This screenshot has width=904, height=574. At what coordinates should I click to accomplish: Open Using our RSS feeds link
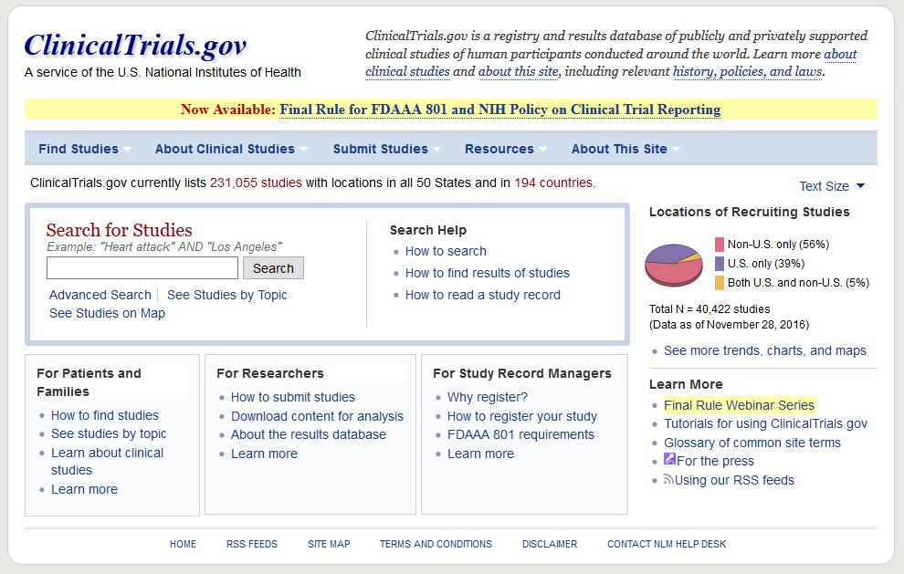click(734, 480)
